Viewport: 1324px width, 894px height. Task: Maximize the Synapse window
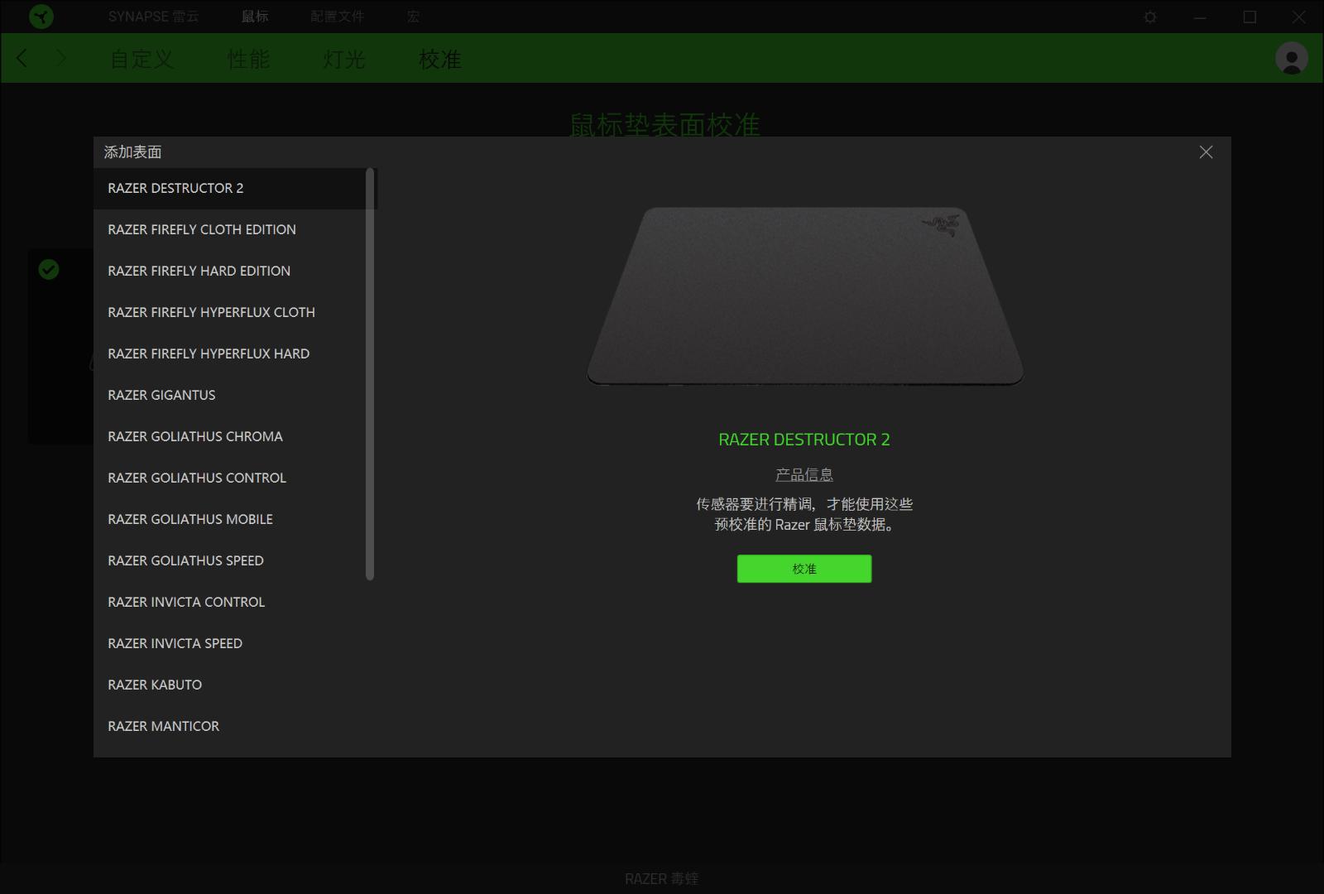(x=1250, y=17)
